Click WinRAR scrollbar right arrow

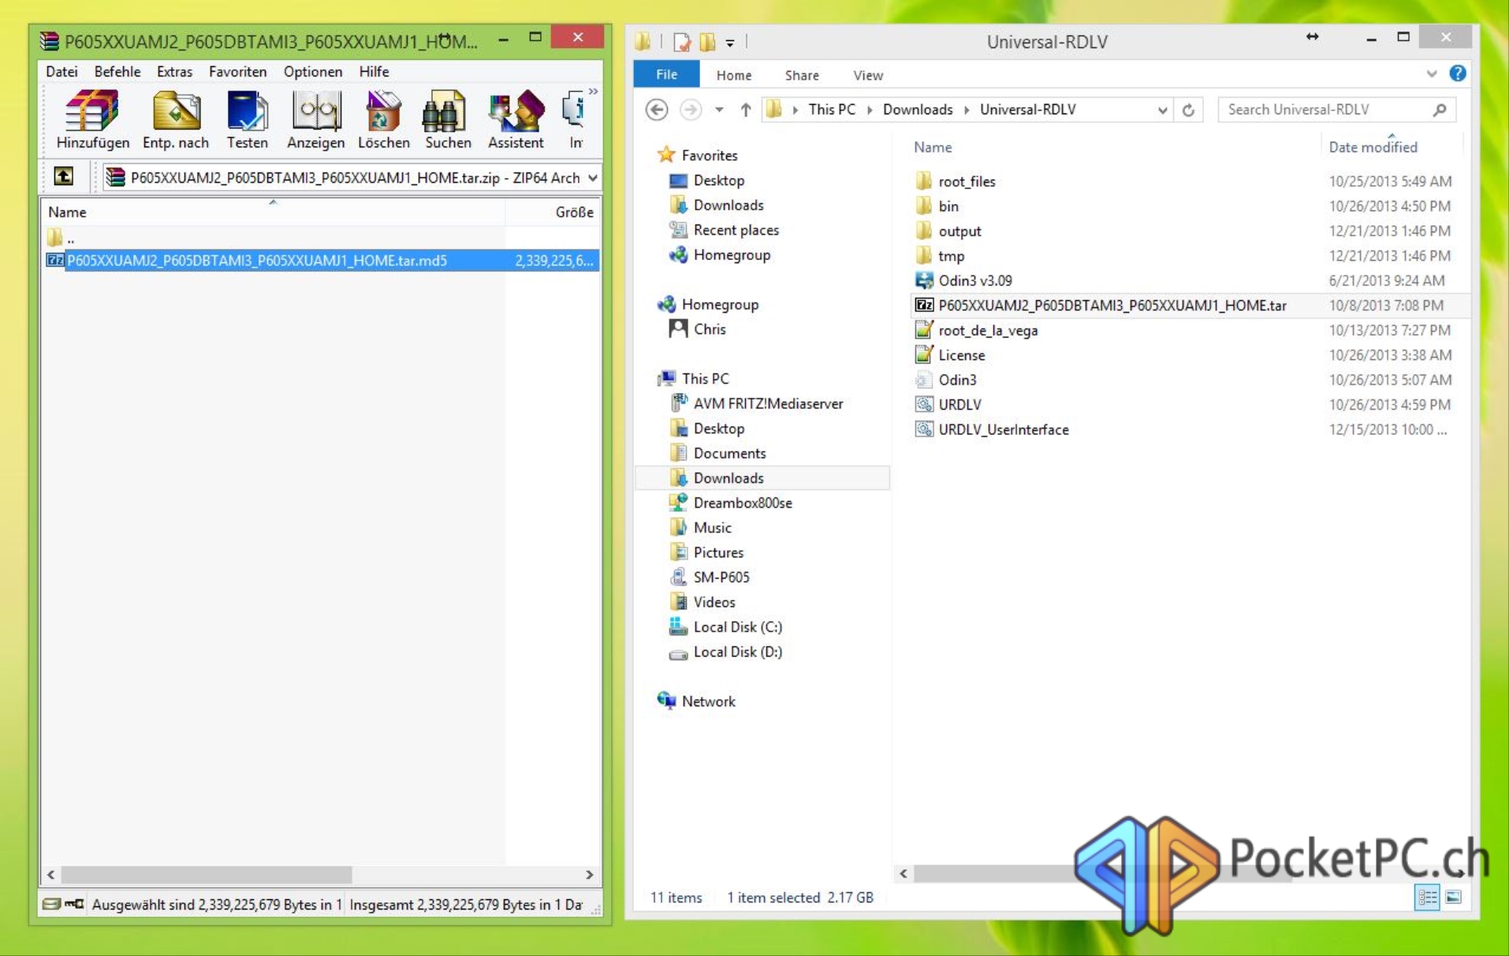(x=589, y=875)
